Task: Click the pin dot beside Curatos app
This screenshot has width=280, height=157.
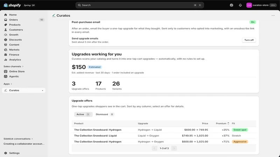Action: tap(42, 90)
